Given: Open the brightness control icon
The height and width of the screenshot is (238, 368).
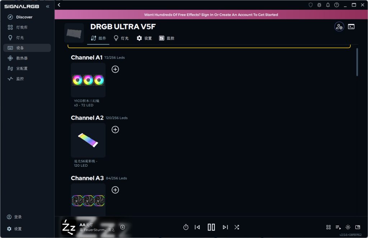Looking at the screenshot, I should pyautogui.click(x=348, y=227).
